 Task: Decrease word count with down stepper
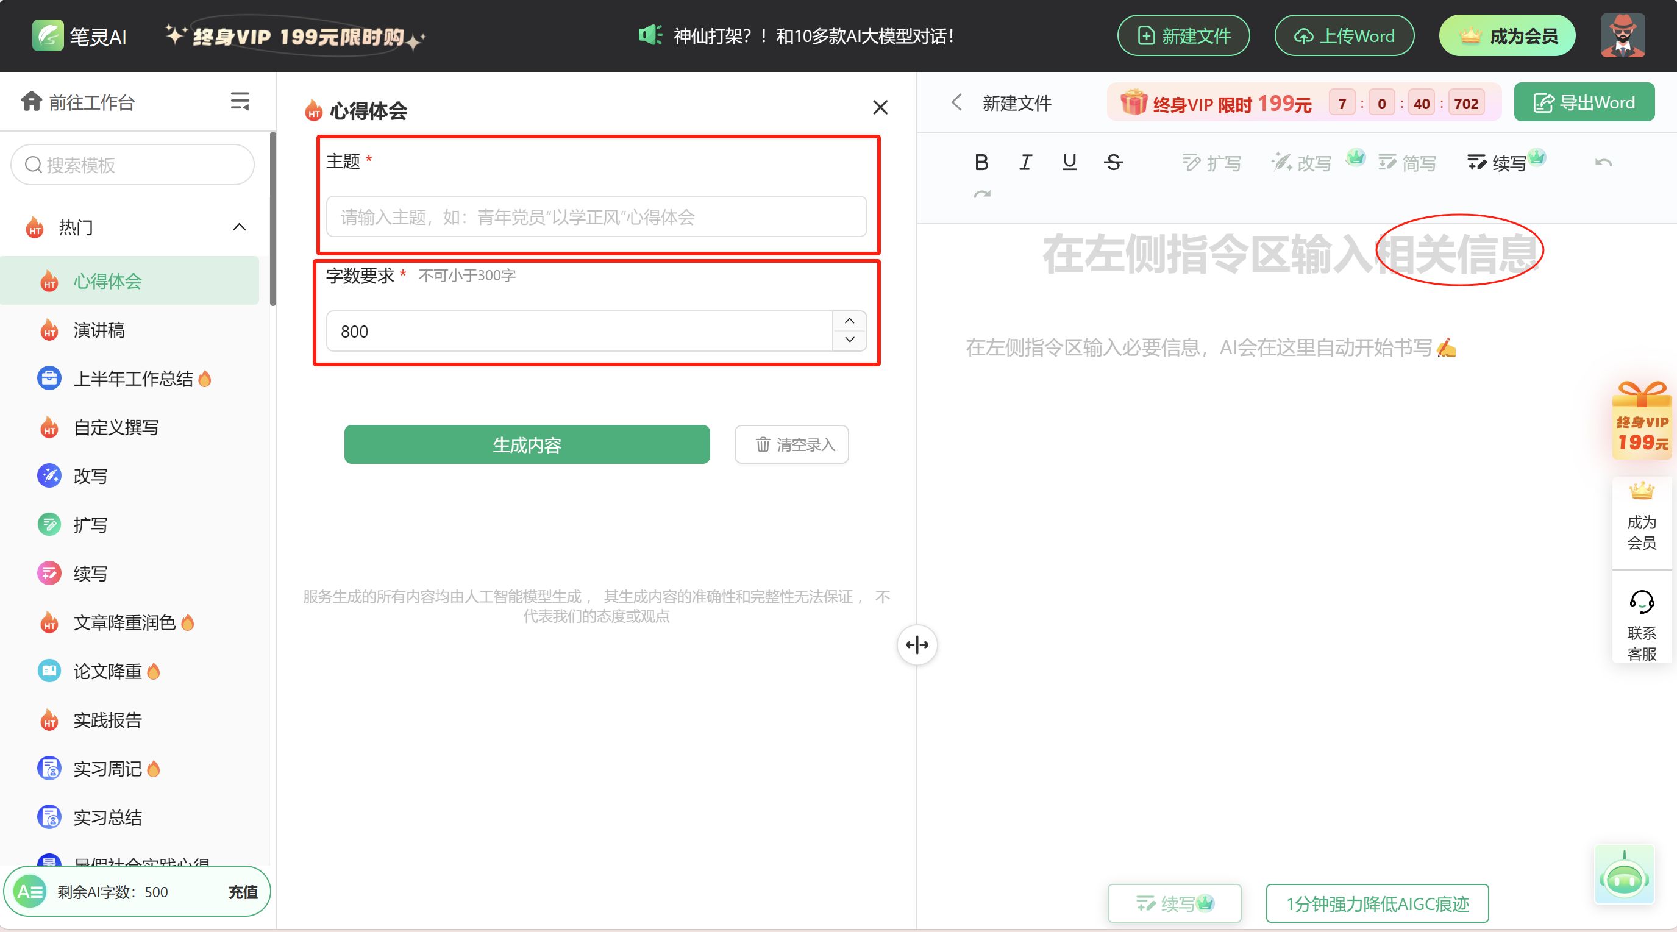849,340
